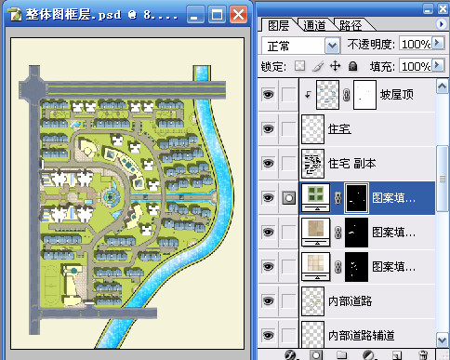Image resolution: width=450 pixels, height=360 pixels.
Task: Hide the 图案填充 layer with beige tile thumbnail
Action: [269, 266]
